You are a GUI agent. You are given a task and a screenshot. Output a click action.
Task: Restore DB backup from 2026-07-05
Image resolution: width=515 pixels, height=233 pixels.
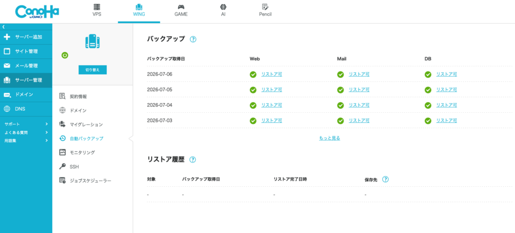[447, 90]
